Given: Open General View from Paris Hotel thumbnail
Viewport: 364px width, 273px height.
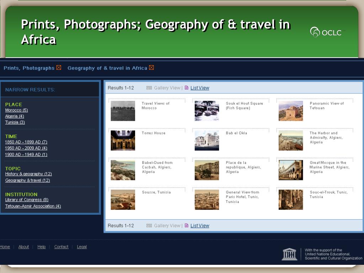Looking at the screenshot, I should point(207,200).
